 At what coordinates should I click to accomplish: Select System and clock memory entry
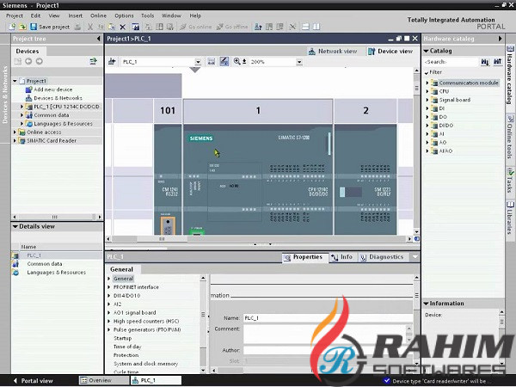[x=145, y=364]
